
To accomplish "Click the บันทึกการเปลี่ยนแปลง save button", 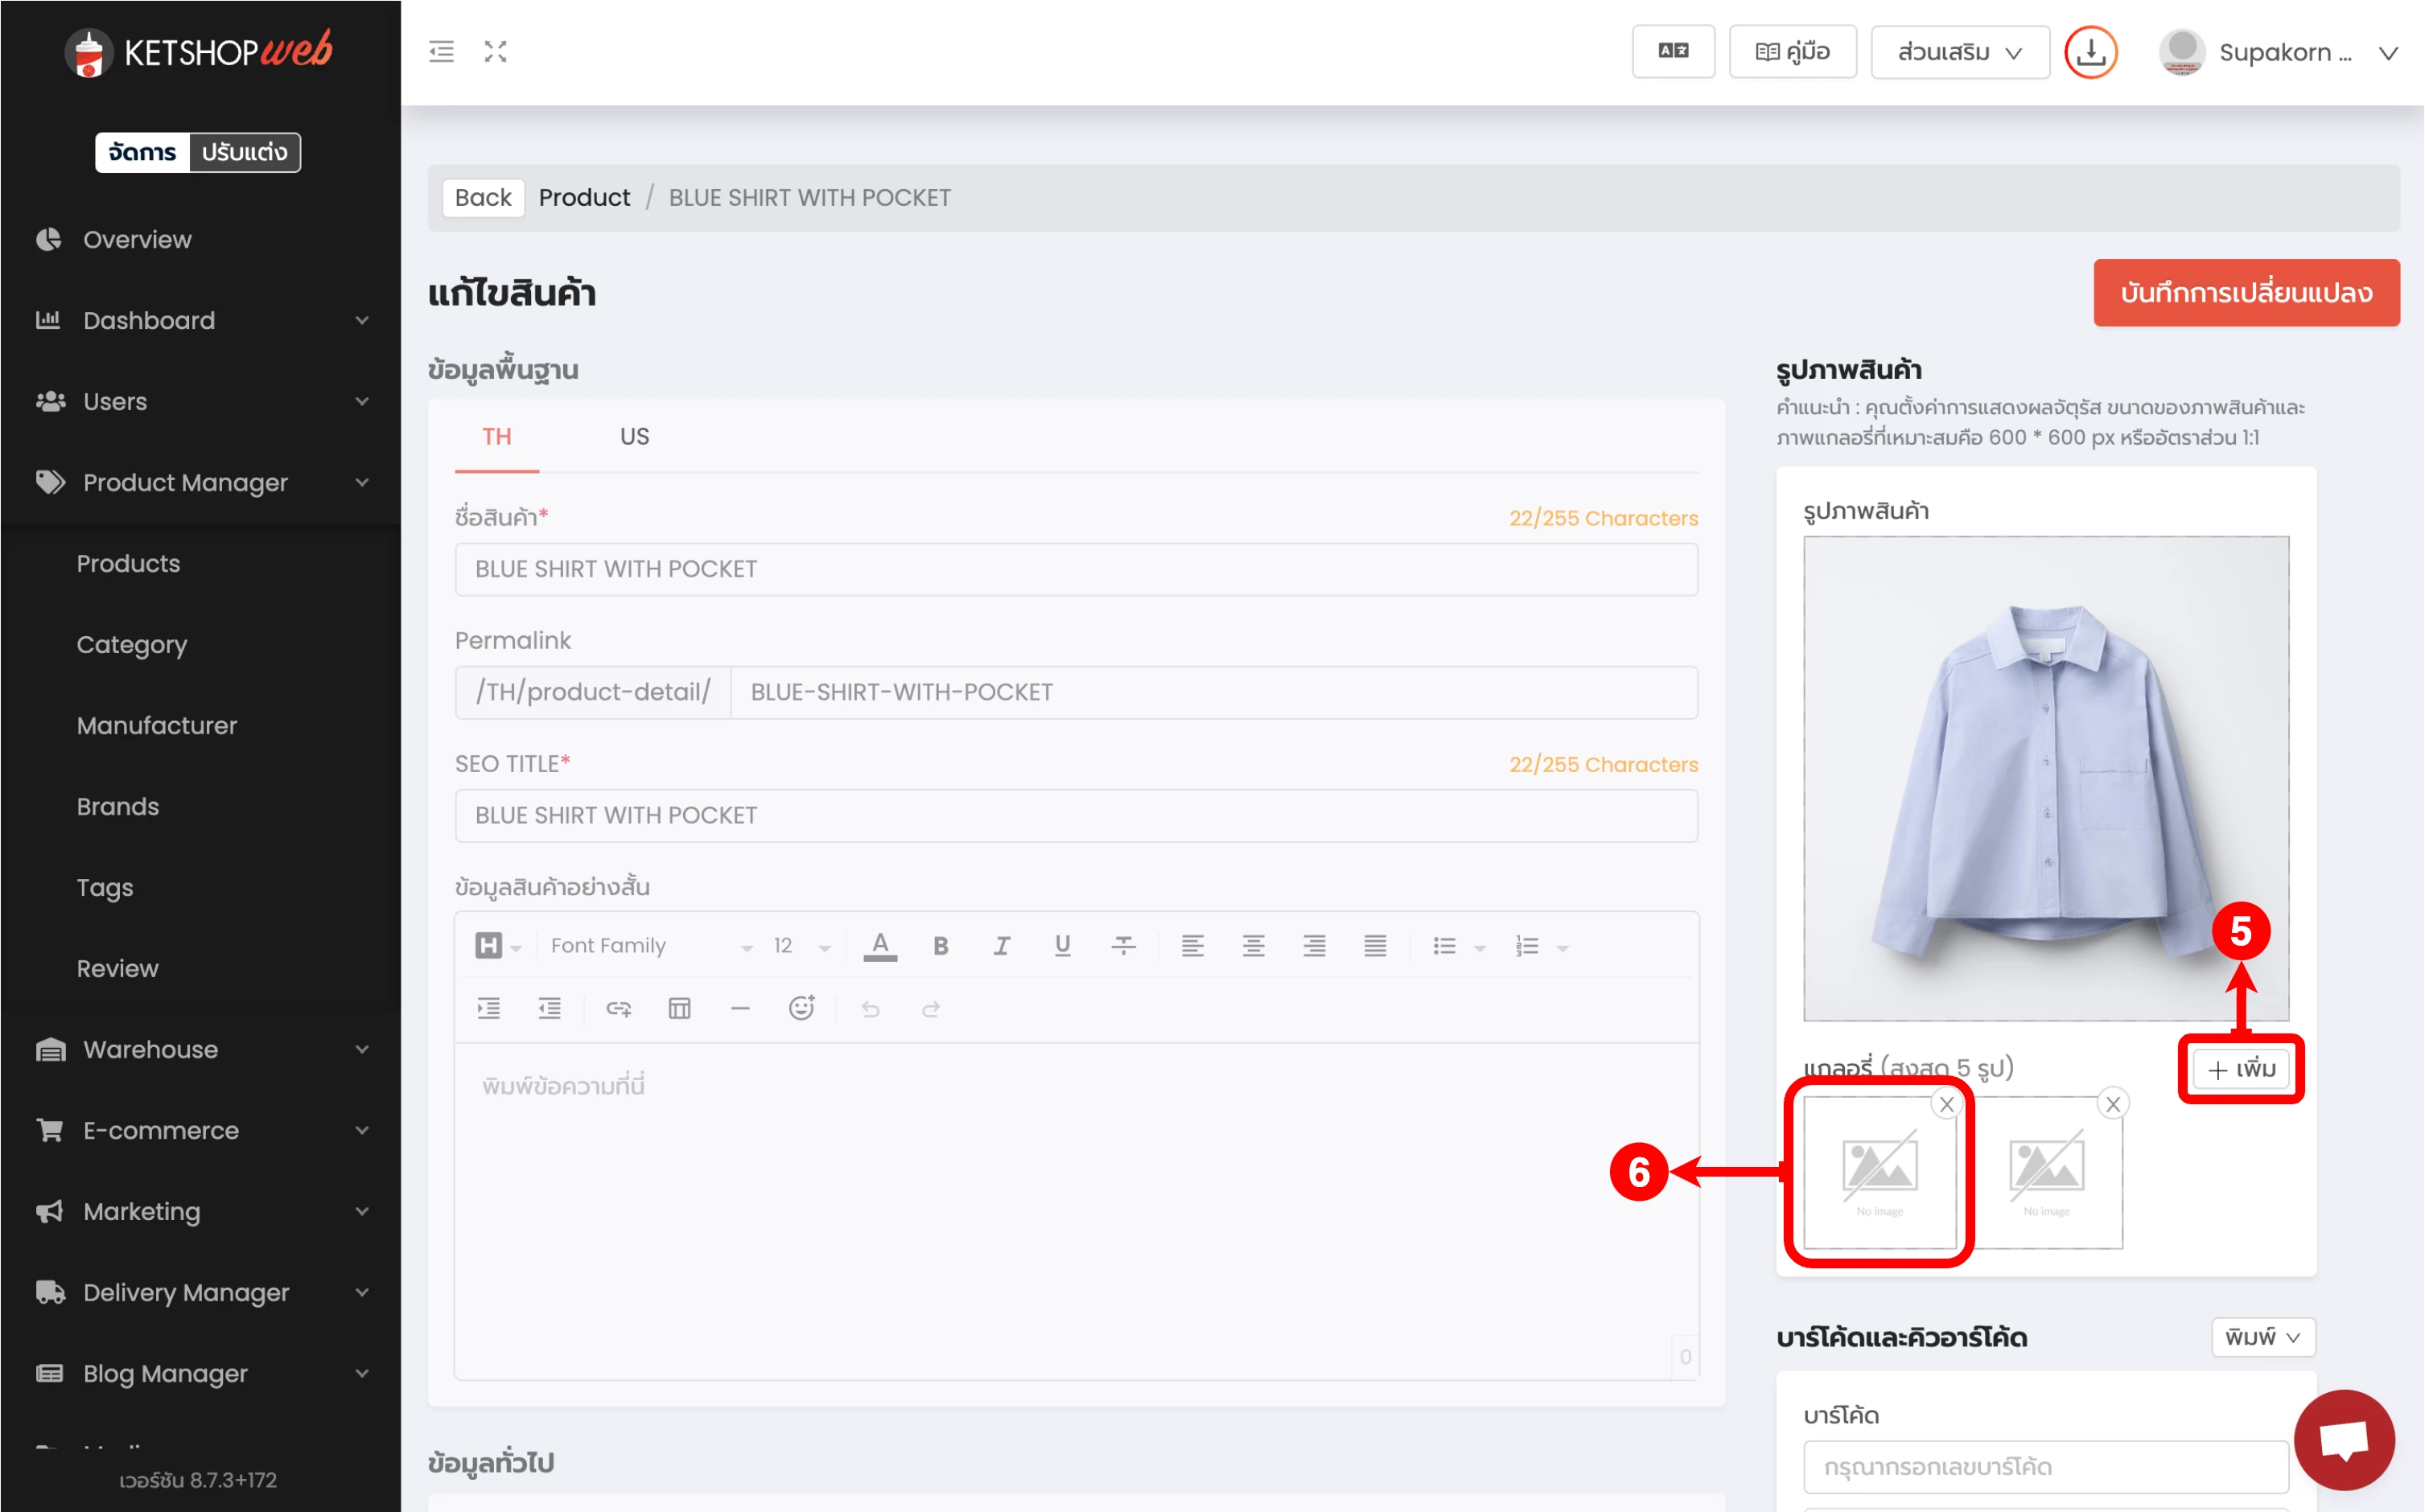I will [x=2246, y=293].
